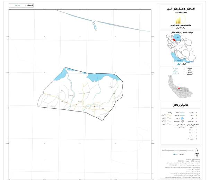Click the red highlighted province on the Iran inset map
This screenshot has height=180, width=208.
[175, 40]
